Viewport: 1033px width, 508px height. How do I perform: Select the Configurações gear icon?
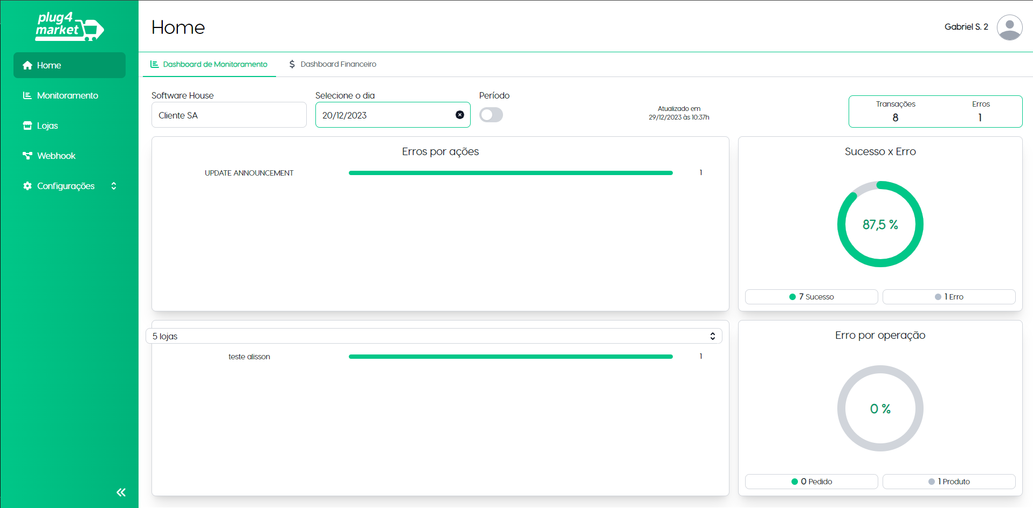[x=27, y=186]
